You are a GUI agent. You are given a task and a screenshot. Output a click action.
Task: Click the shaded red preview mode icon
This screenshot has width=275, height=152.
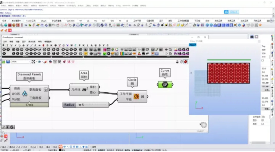[x=186, y=62]
